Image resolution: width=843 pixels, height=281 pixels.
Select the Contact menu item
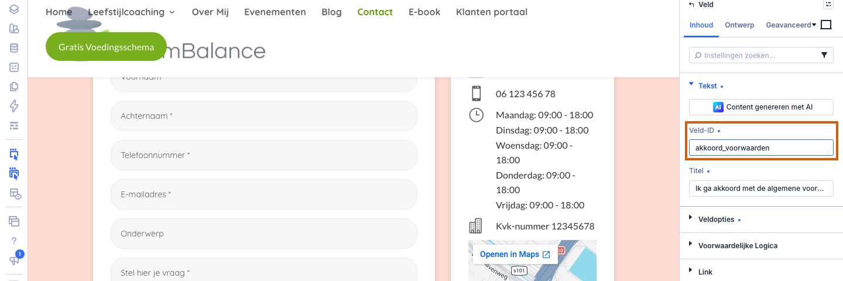(x=375, y=12)
